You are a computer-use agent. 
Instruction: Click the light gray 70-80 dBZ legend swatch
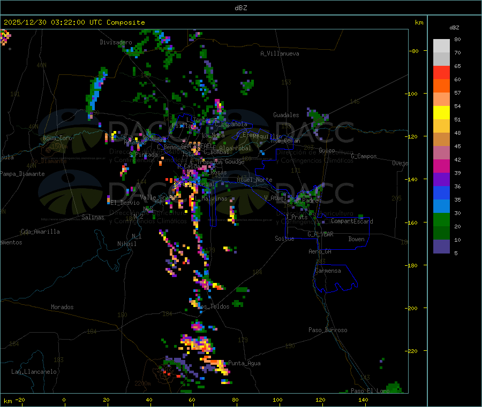[x=441, y=46]
